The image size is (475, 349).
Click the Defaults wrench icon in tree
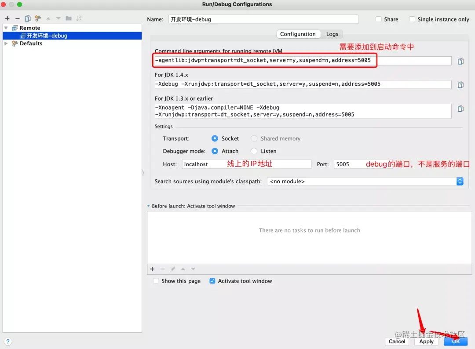(x=15, y=43)
